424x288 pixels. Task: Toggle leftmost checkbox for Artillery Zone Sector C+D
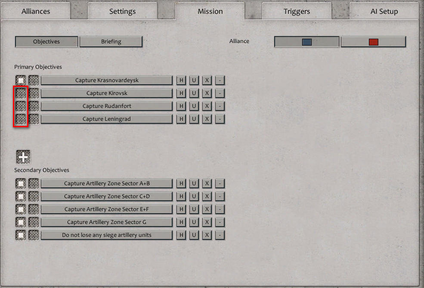21,196
